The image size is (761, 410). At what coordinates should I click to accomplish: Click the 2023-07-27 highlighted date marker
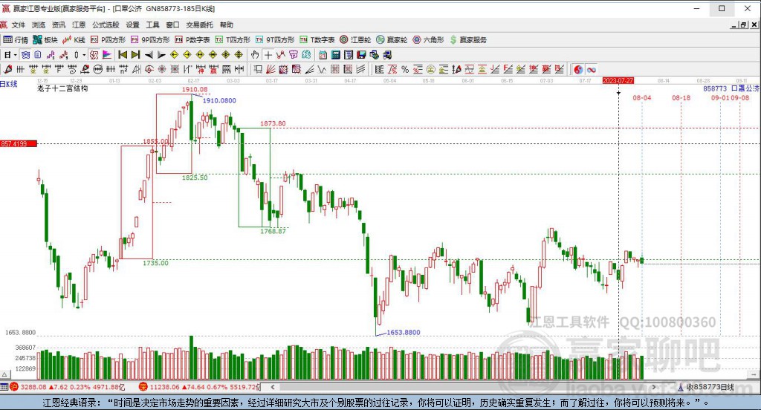click(x=618, y=80)
